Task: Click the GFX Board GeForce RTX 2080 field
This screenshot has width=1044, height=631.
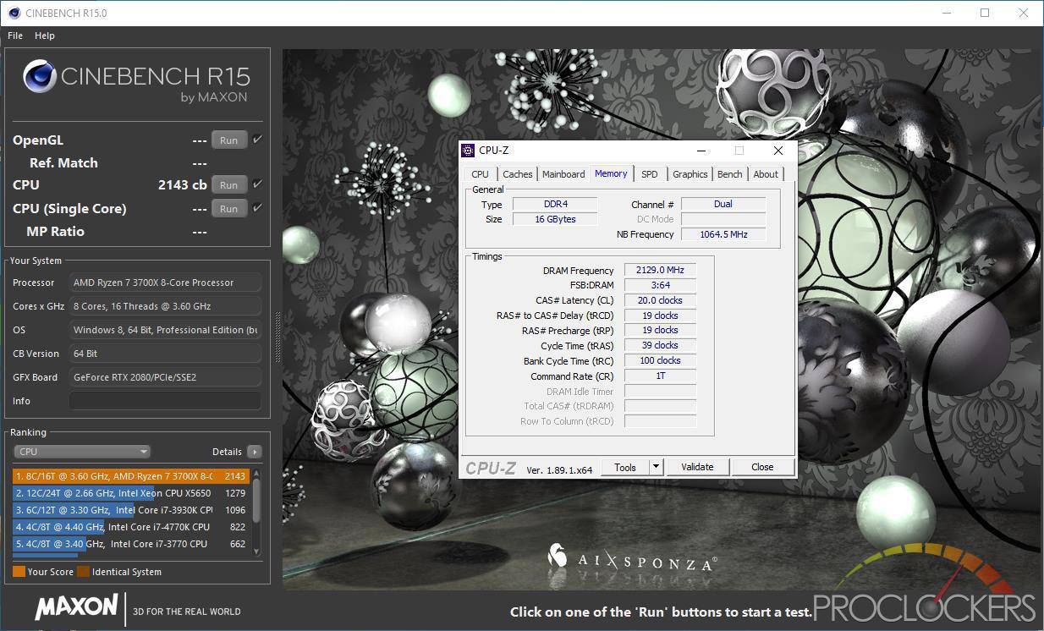Action: [x=165, y=377]
